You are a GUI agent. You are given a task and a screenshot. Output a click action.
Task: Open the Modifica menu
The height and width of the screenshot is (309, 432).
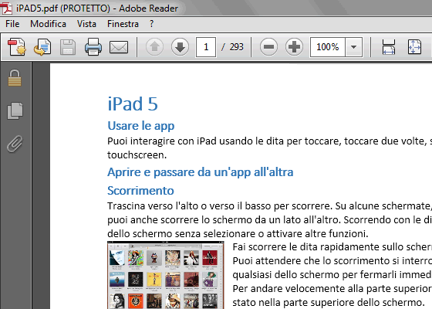(x=48, y=24)
